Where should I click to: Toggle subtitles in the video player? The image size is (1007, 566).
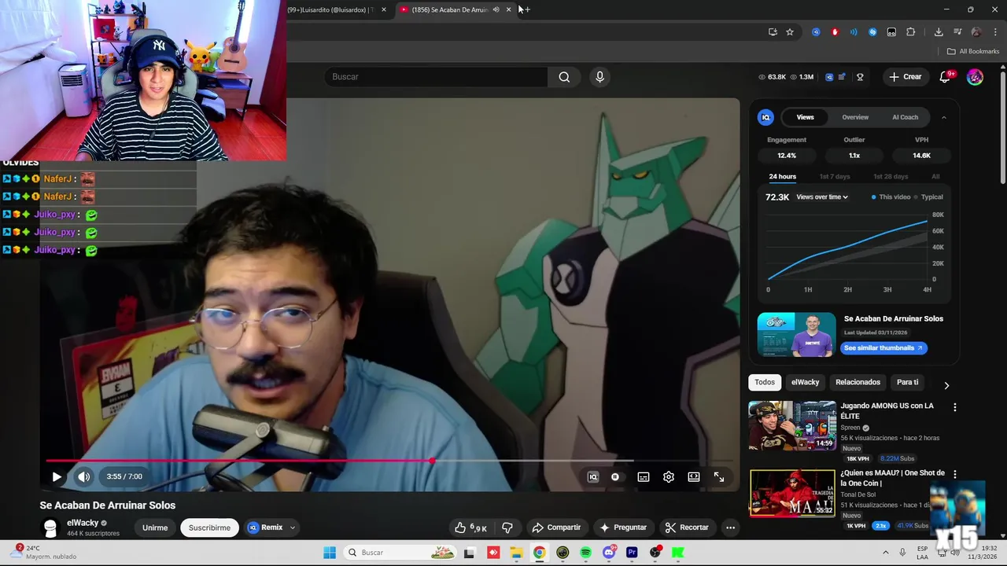(644, 477)
